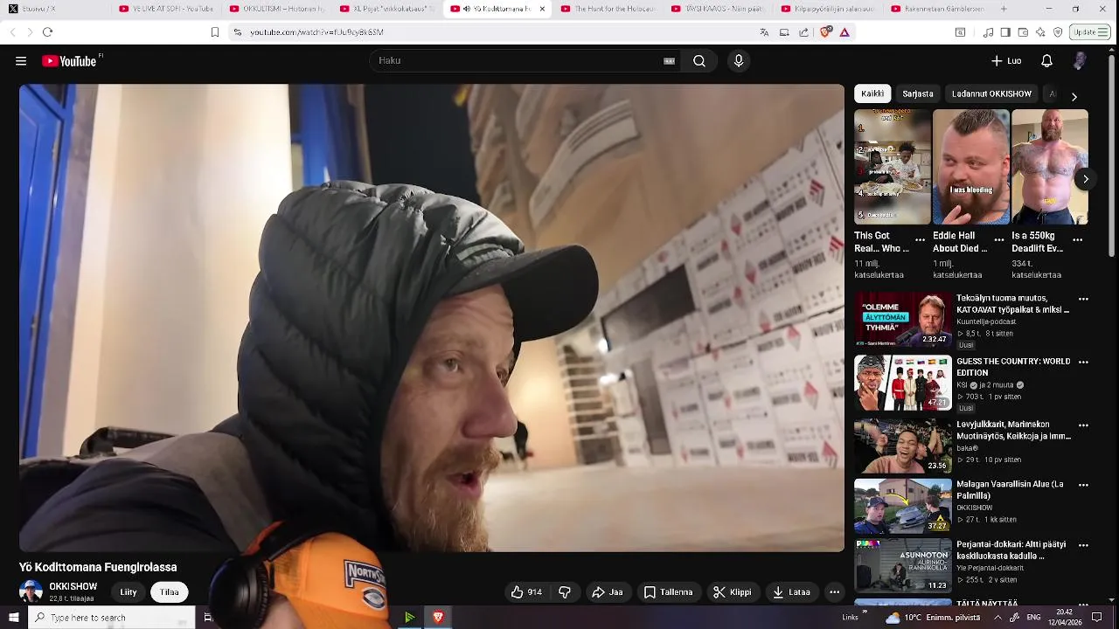
Task: Advance the Shorts shelf with next arrow
Action: pyautogui.click(x=1085, y=179)
